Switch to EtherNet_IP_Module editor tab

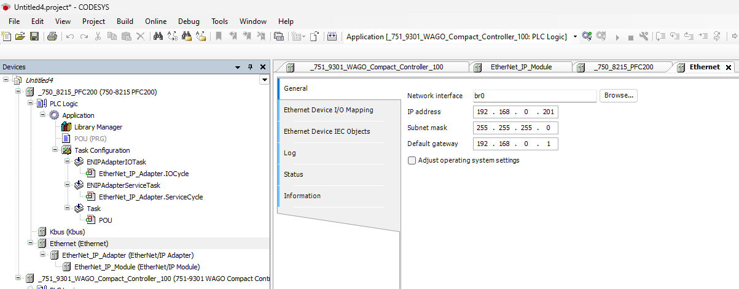(521, 67)
